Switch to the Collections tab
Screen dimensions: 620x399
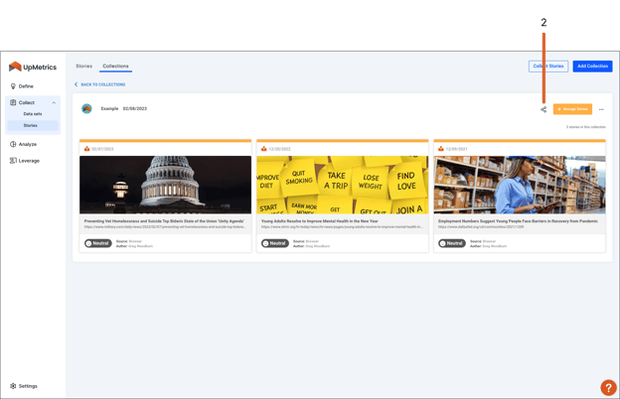tap(115, 66)
